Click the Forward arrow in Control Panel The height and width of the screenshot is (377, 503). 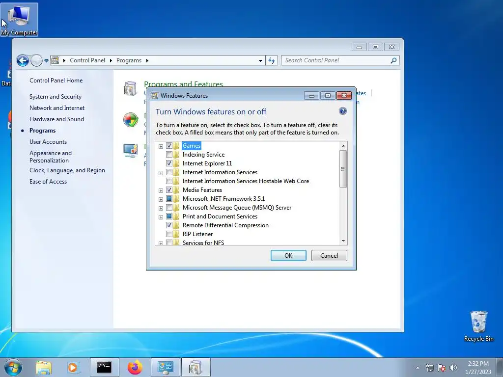tap(36, 60)
